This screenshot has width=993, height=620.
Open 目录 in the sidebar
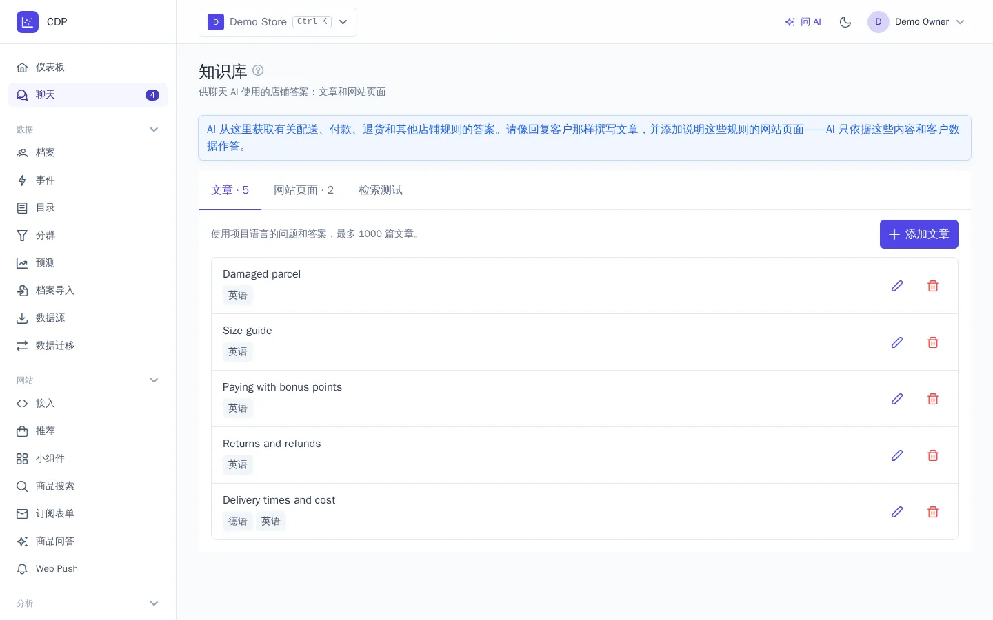coord(88,208)
